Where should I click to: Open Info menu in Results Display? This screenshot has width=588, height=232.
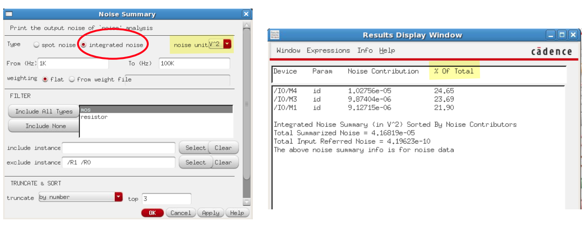pos(365,50)
